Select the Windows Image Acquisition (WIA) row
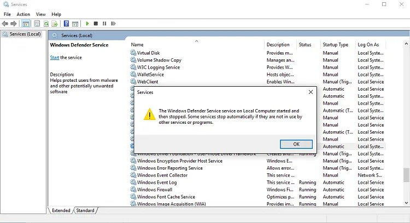 click(257, 204)
